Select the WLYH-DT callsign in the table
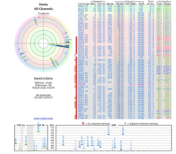The width and height of the screenshot is (176, 154). pos(83,51)
